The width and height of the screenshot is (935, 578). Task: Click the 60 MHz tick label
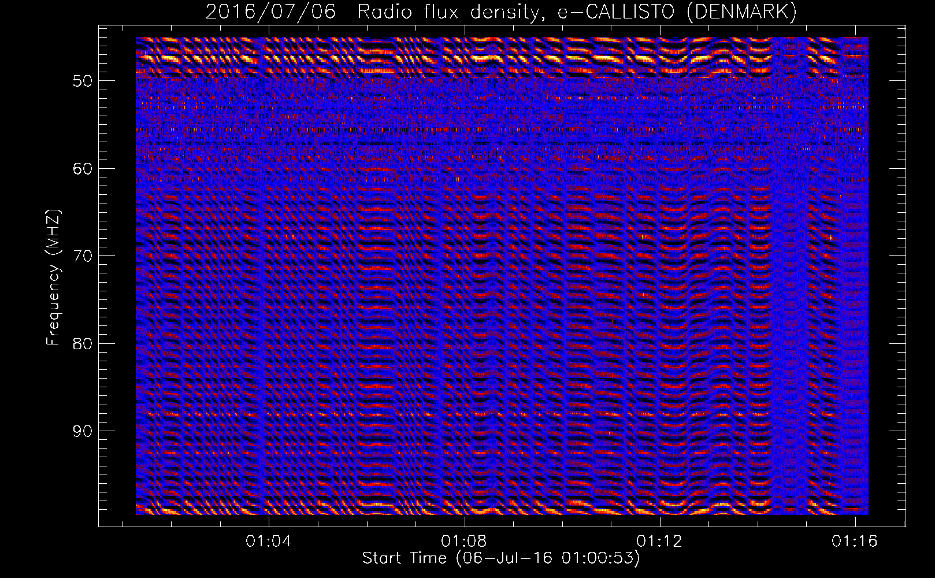point(83,169)
